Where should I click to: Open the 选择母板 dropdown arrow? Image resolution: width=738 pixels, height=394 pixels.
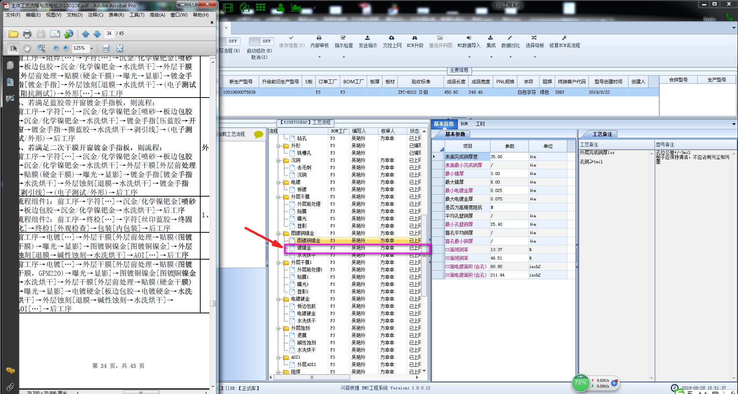(x=535, y=57)
